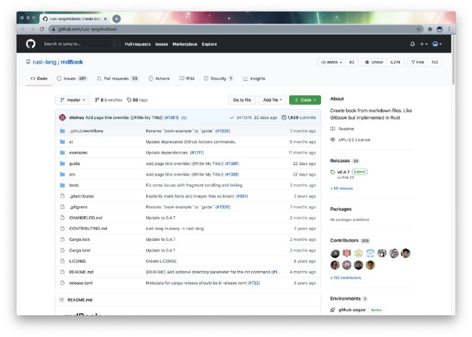Image resolution: width=472 pixels, height=337 pixels.
Task: View the 722 forks count
Action: tap(434, 62)
